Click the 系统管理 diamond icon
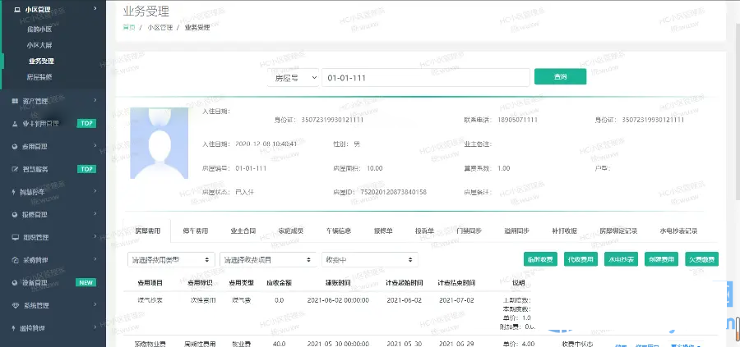This screenshot has height=347, width=740. click(16, 305)
